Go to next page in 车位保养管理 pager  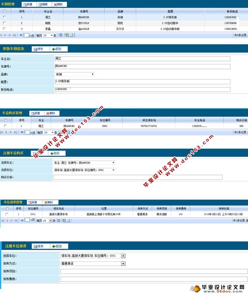pyautogui.click(x=11, y=220)
